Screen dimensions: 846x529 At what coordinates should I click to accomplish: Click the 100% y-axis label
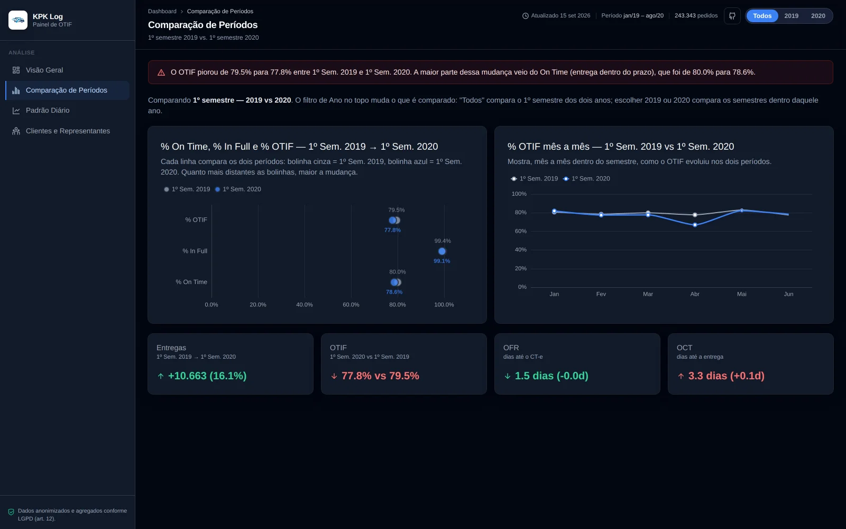[x=519, y=194]
